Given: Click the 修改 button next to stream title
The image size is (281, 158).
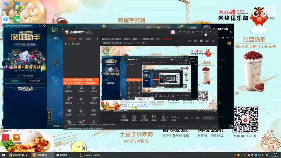Looking at the screenshot, I should tap(135, 39).
